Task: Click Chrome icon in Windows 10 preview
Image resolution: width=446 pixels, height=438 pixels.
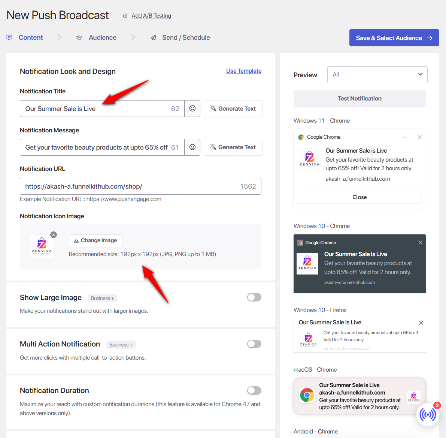Action: 300,243
